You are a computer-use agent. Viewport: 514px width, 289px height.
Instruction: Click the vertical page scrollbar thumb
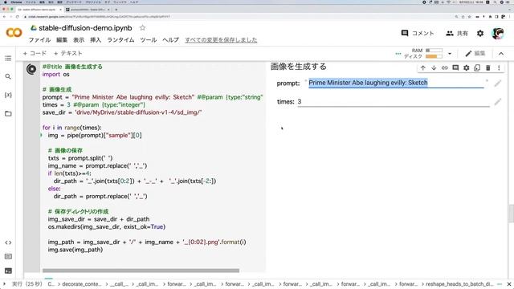click(x=511, y=214)
